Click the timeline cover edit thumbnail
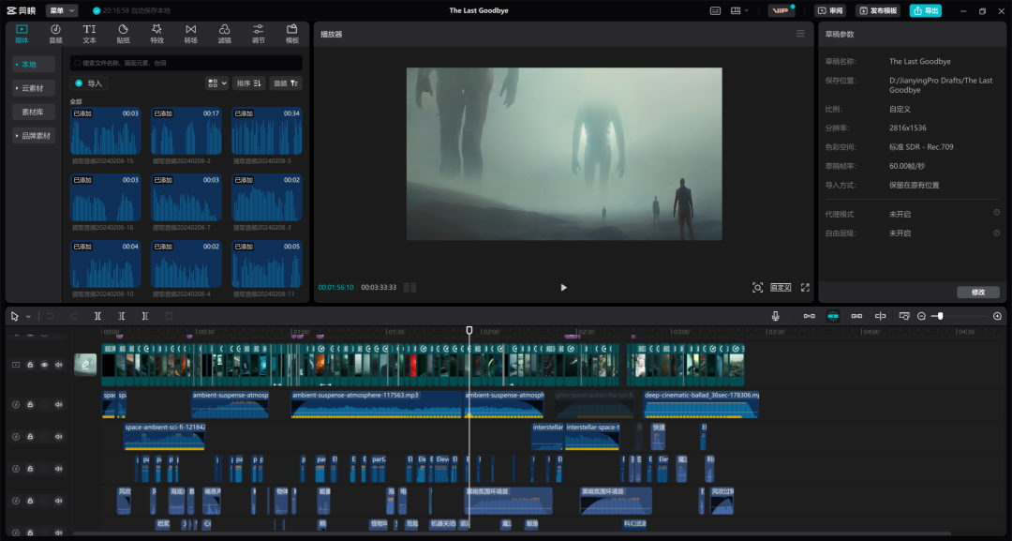1012x541 pixels. (x=85, y=365)
